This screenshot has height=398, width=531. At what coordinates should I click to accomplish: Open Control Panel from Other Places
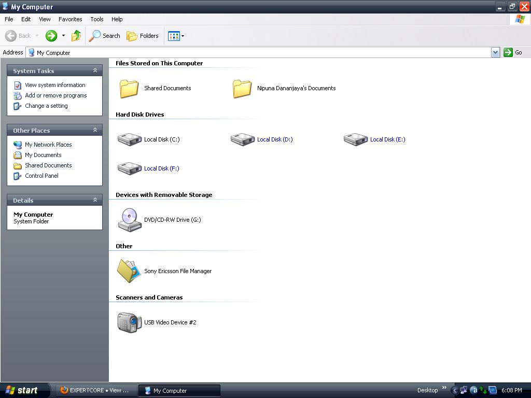point(41,176)
